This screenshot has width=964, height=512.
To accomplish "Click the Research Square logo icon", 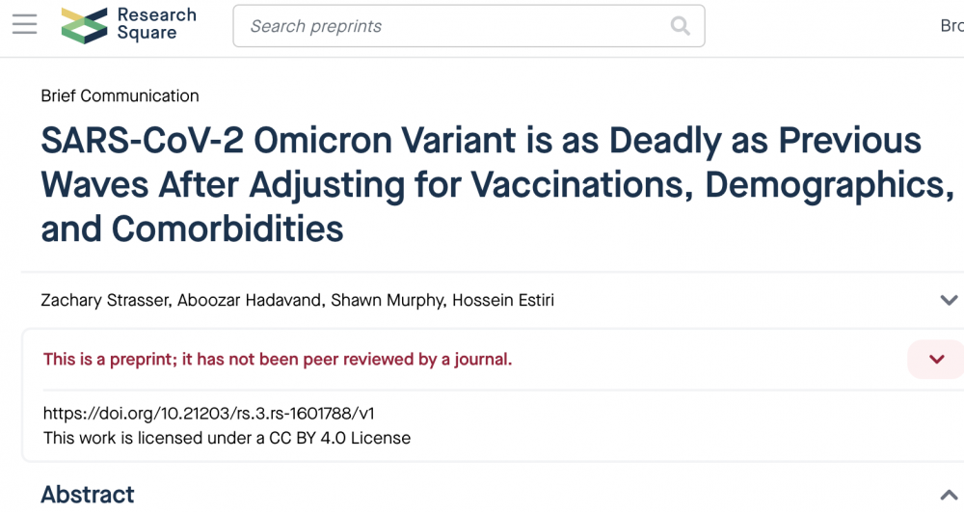I will [x=84, y=25].
